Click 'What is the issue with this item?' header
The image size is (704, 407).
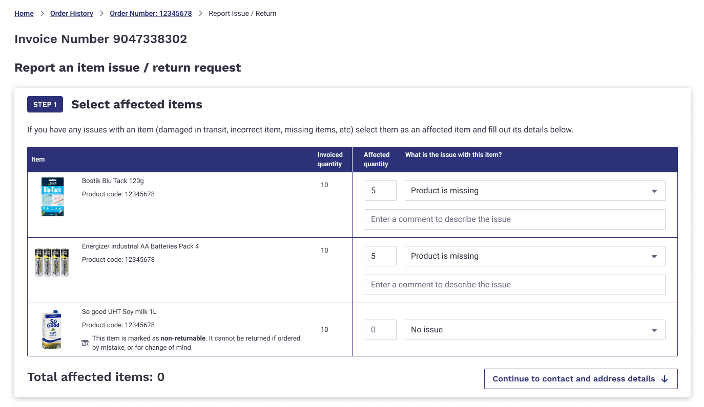[453, 155]
